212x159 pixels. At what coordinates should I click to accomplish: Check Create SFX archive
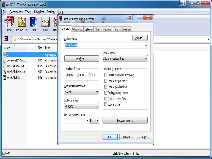[106, 81]
